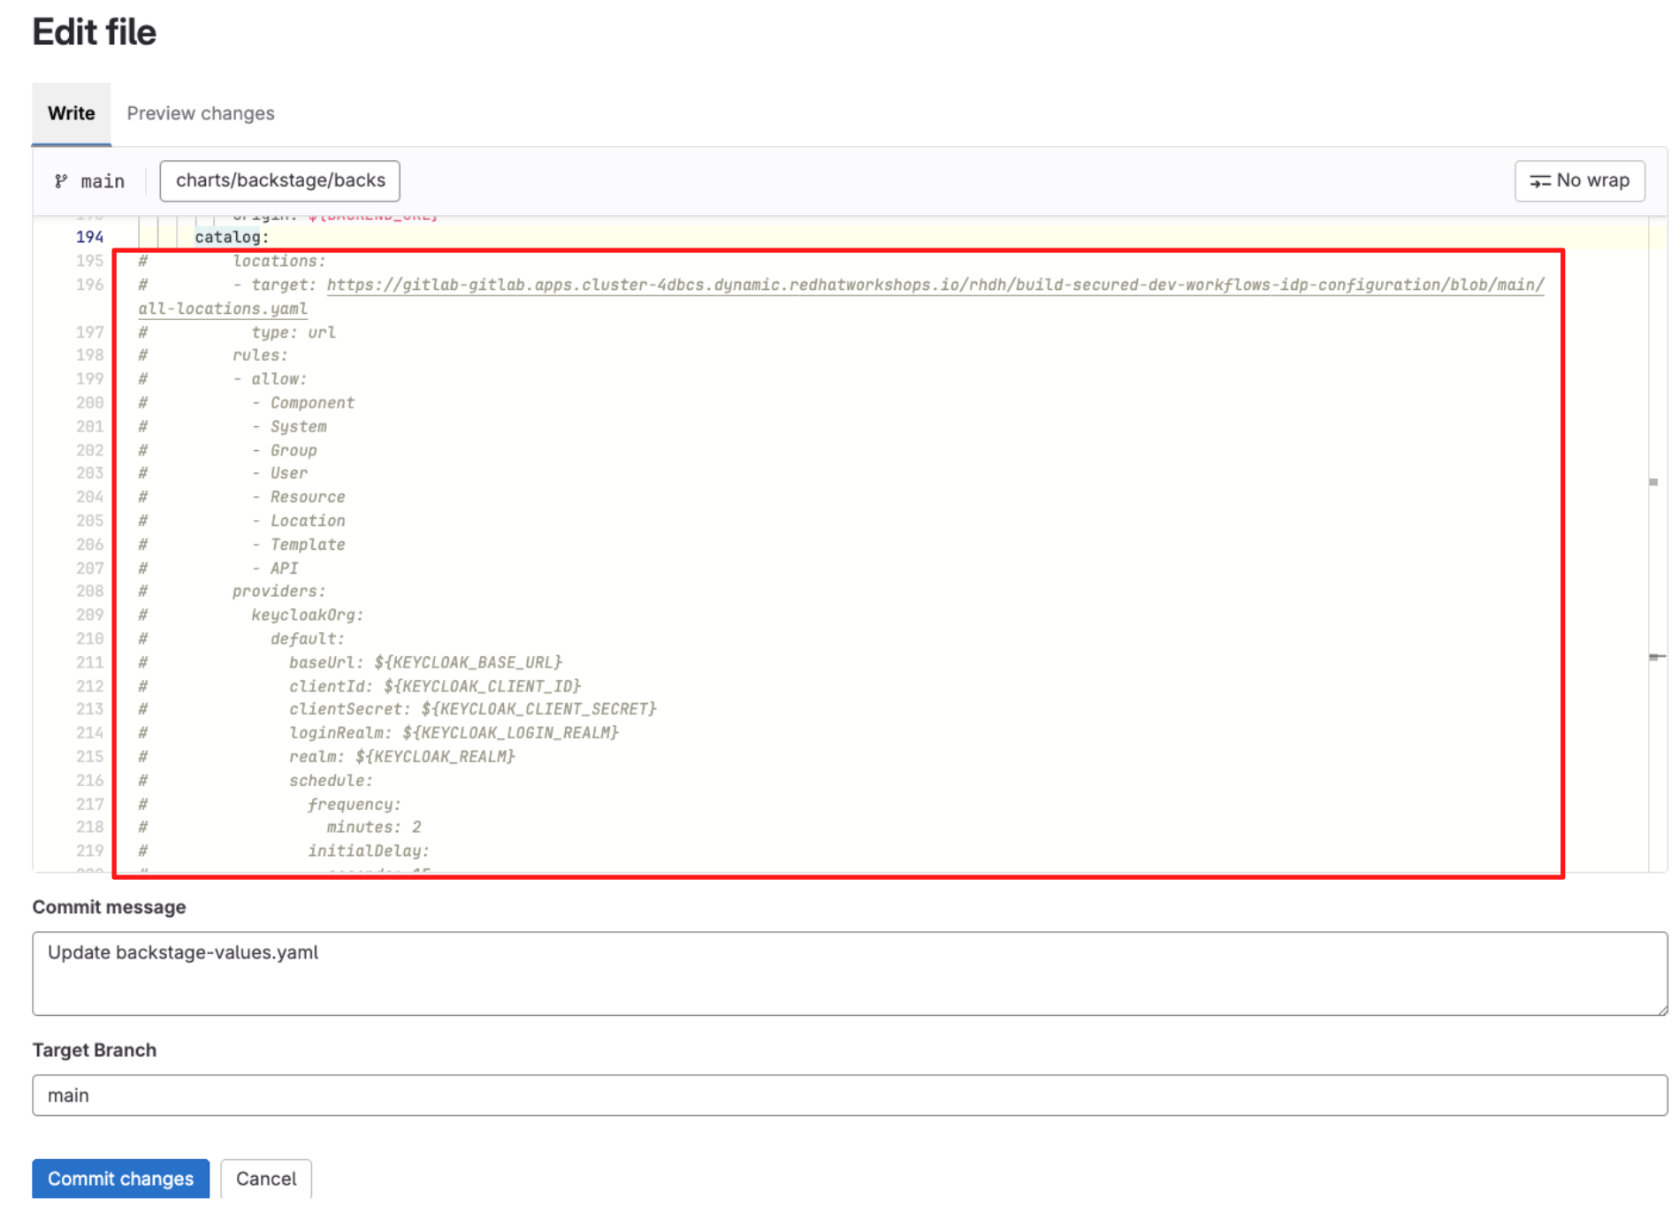Click line number 199 next to allow
The height and width of the screenshot is (1214, 1679).
tap(89, 378)
